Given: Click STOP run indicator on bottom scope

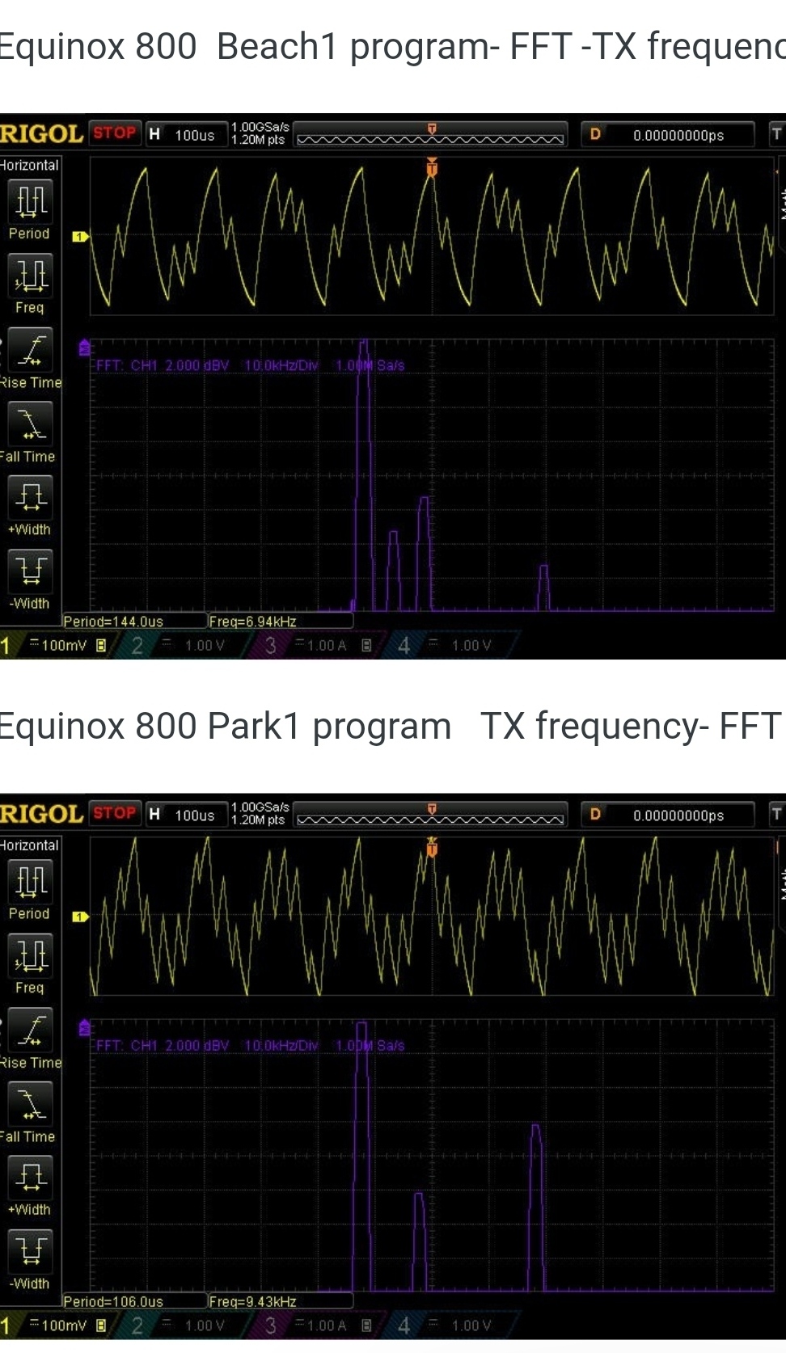Looking at the screenshot, I should pyautogui.click(x=115, y=813).
